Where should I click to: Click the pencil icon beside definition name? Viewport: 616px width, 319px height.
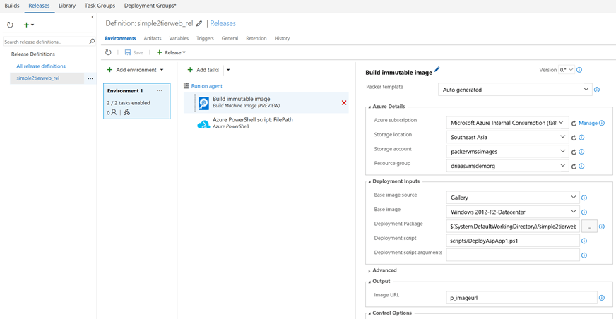pos(199,23)
